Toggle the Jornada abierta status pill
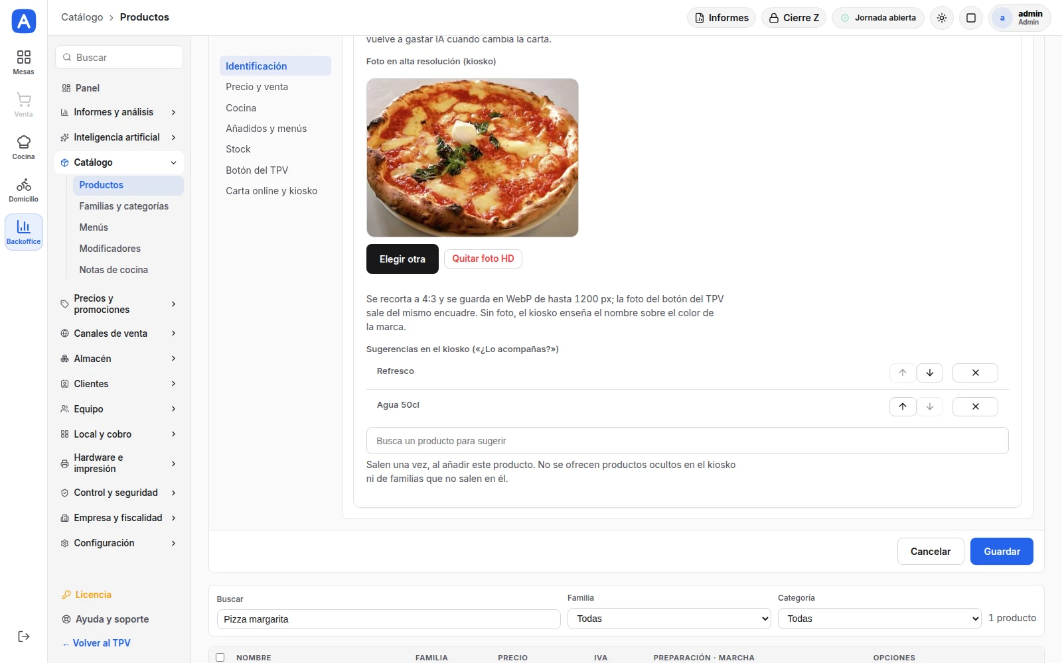The image size is (1062, 663). pos(878,18)
